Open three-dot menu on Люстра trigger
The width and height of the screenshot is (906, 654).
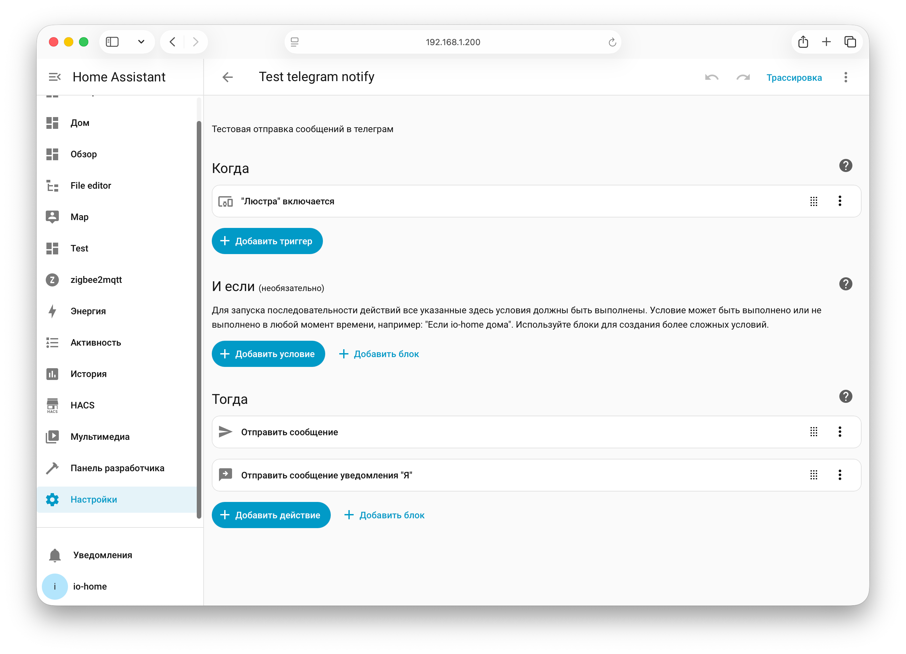[840, 201]
